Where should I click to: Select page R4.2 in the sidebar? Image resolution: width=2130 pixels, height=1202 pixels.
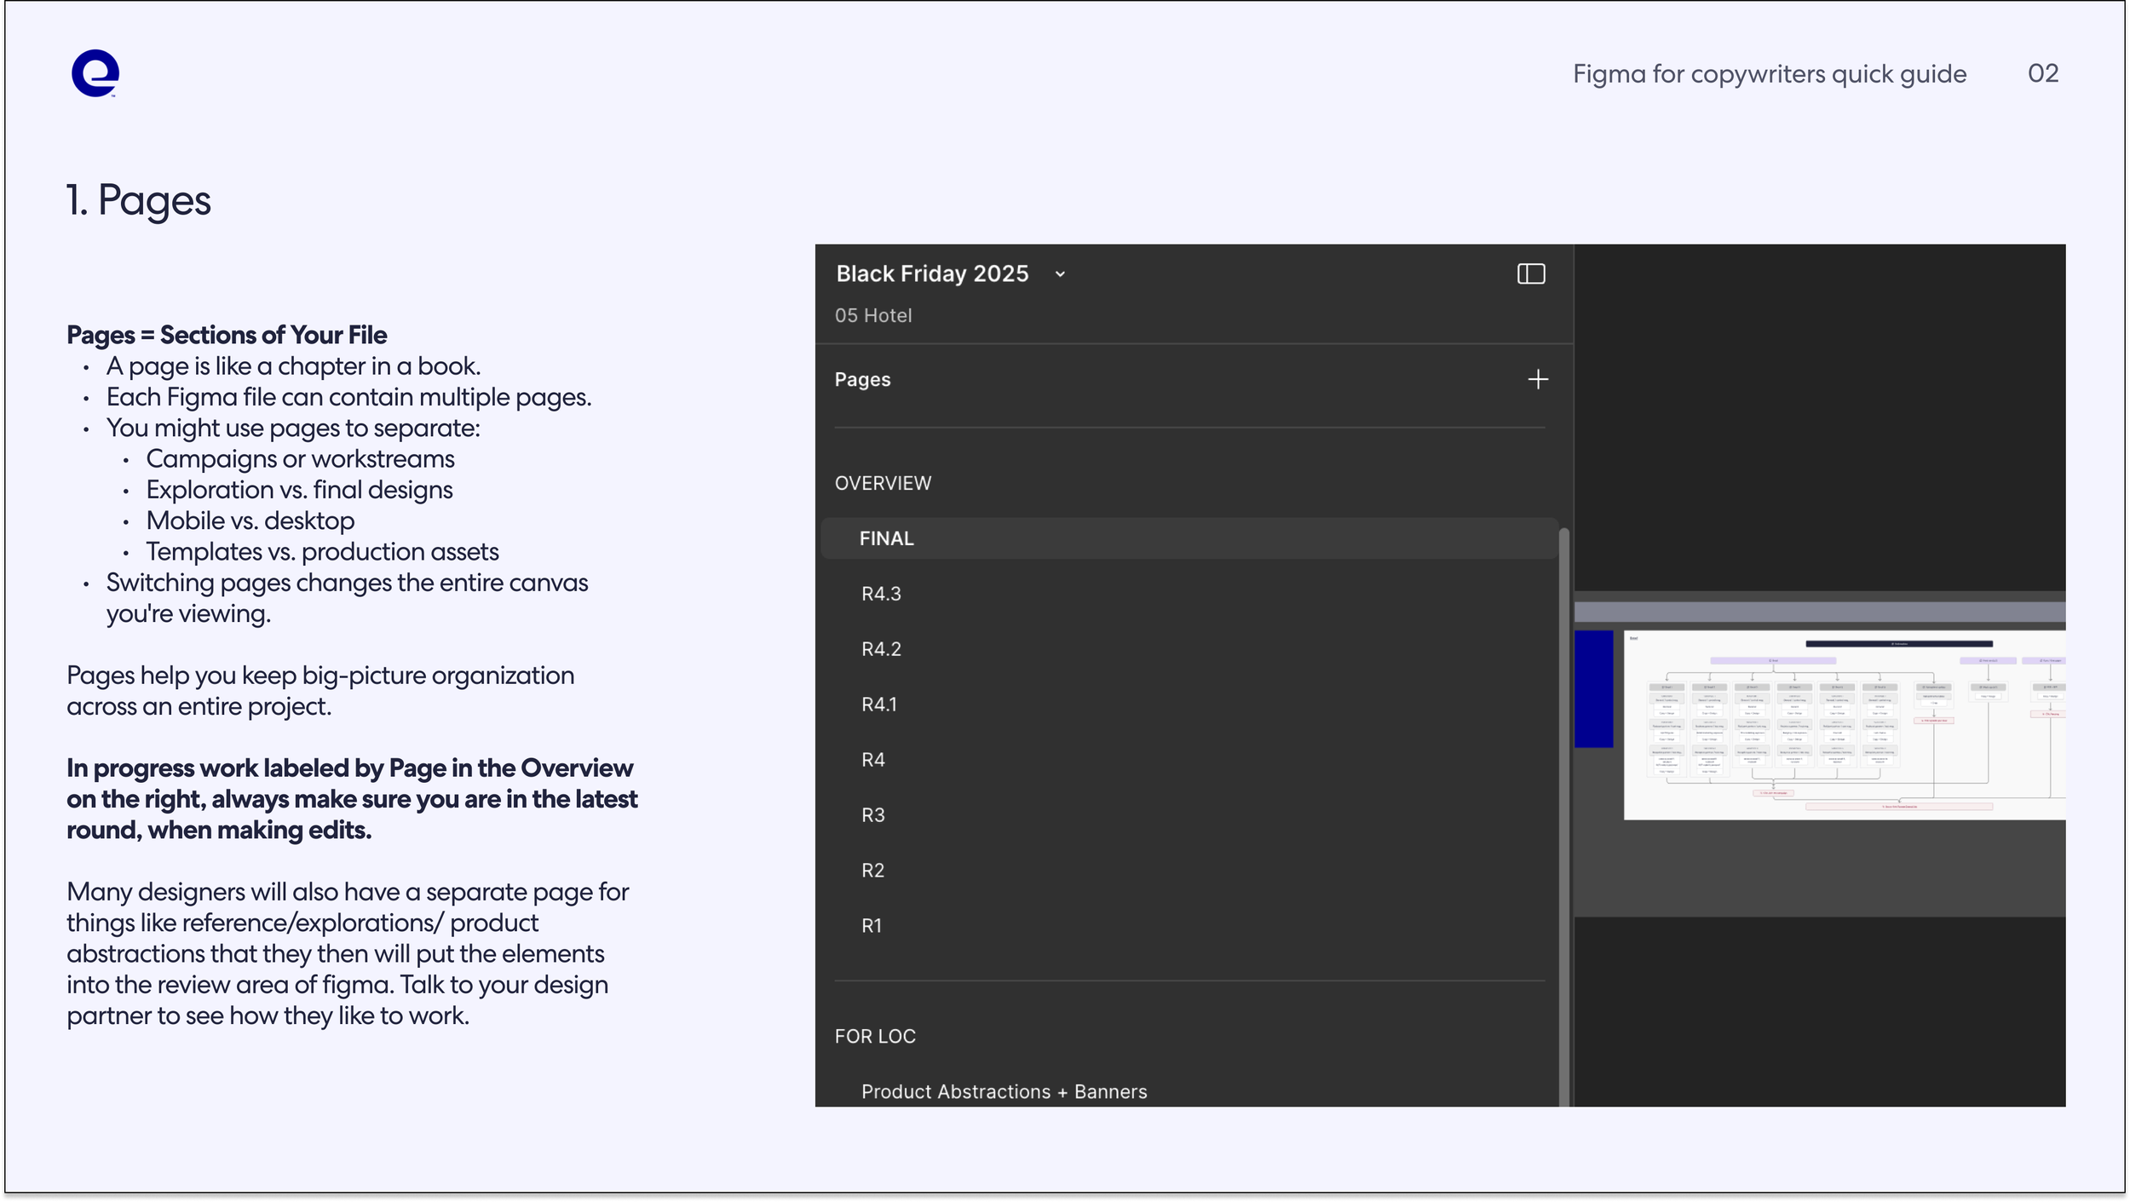coord(881,648)
